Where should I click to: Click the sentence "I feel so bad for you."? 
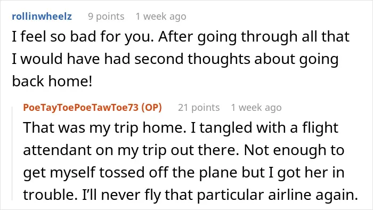83,37
